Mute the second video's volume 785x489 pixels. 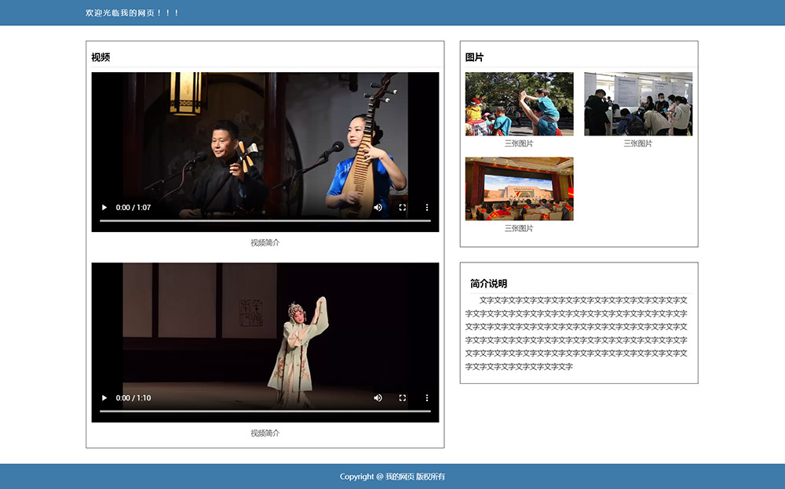click(x=378, y=398)
